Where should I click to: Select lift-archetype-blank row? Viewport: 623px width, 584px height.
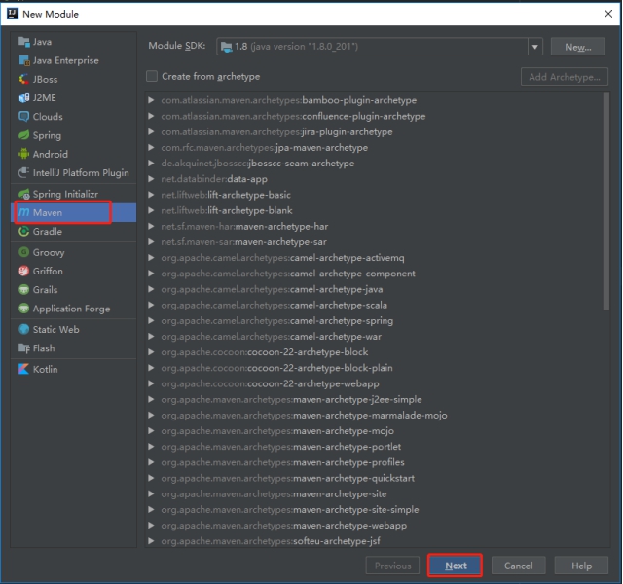pyautogui.click(x=374, y=210)
